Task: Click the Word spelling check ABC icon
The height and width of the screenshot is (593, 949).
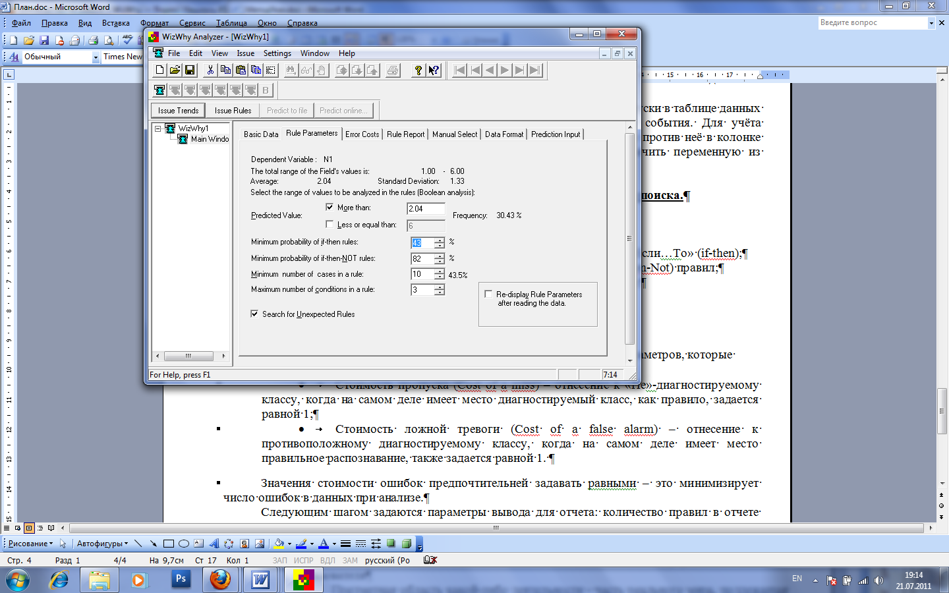Action: 128,41
